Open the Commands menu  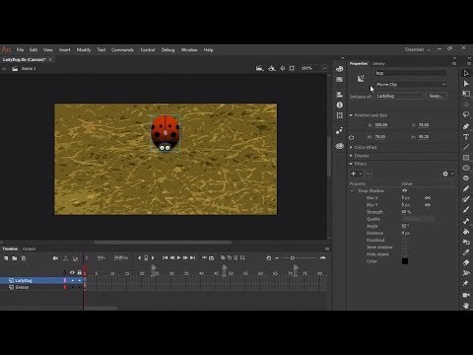pos(122,50)
